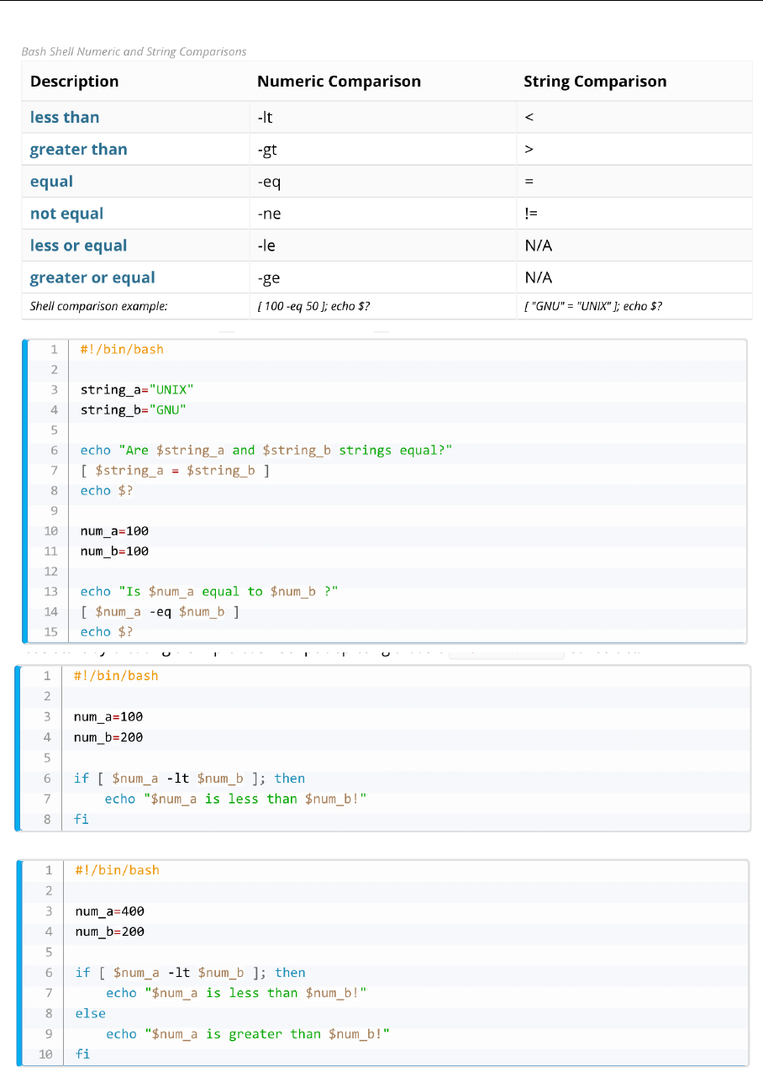Click the 'is greater than' echo line
763x1077 pixels.
[248, 1034]
